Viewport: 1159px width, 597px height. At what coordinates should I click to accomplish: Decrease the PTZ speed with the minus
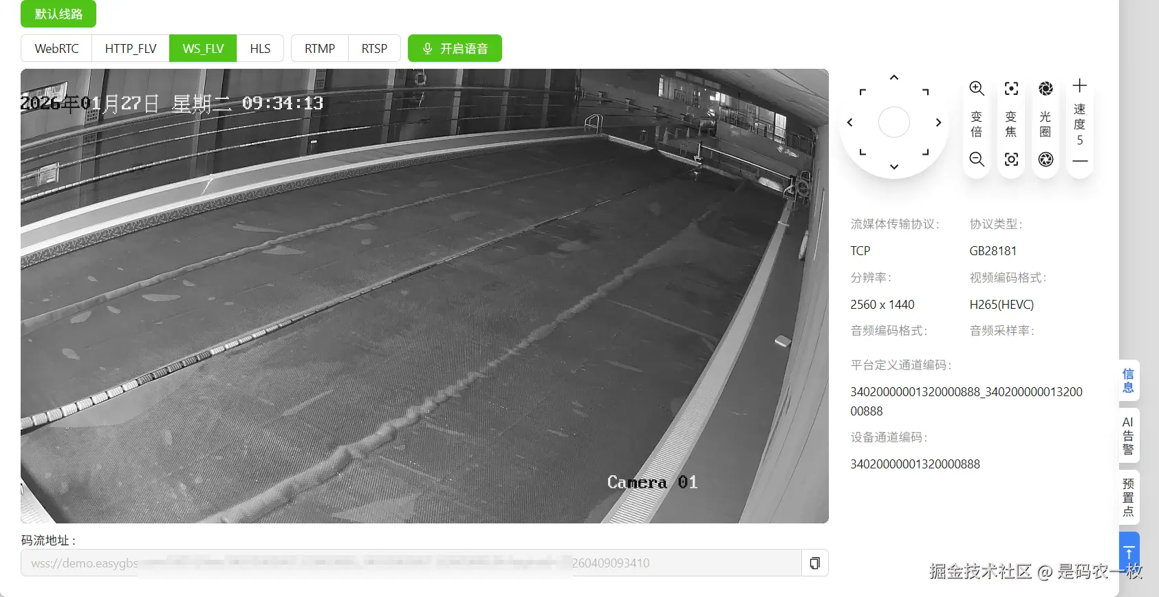click(x=1080, y=162)
